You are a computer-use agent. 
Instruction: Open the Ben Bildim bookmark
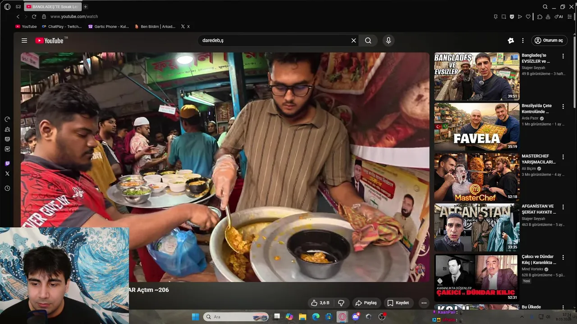pos(155,27)
